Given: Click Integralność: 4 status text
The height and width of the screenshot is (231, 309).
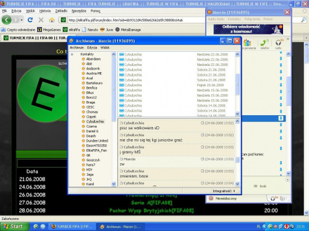Looking at the screenshot, I should click(x=224, y=191).
